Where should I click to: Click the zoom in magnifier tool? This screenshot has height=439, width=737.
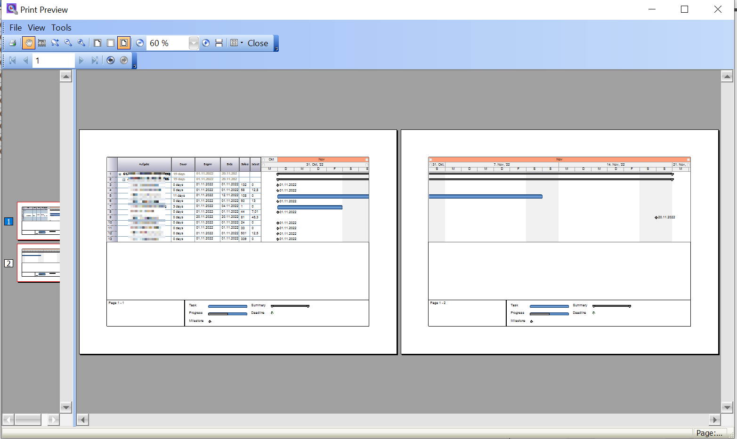tap(81, 43)
